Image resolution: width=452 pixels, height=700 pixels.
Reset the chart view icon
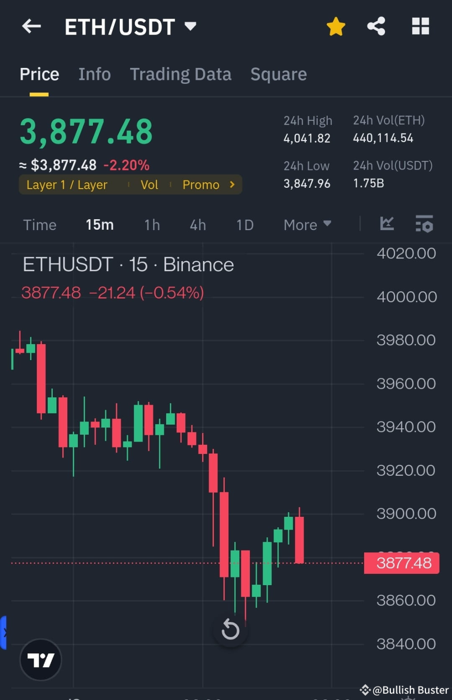click(x=230, y=630)
